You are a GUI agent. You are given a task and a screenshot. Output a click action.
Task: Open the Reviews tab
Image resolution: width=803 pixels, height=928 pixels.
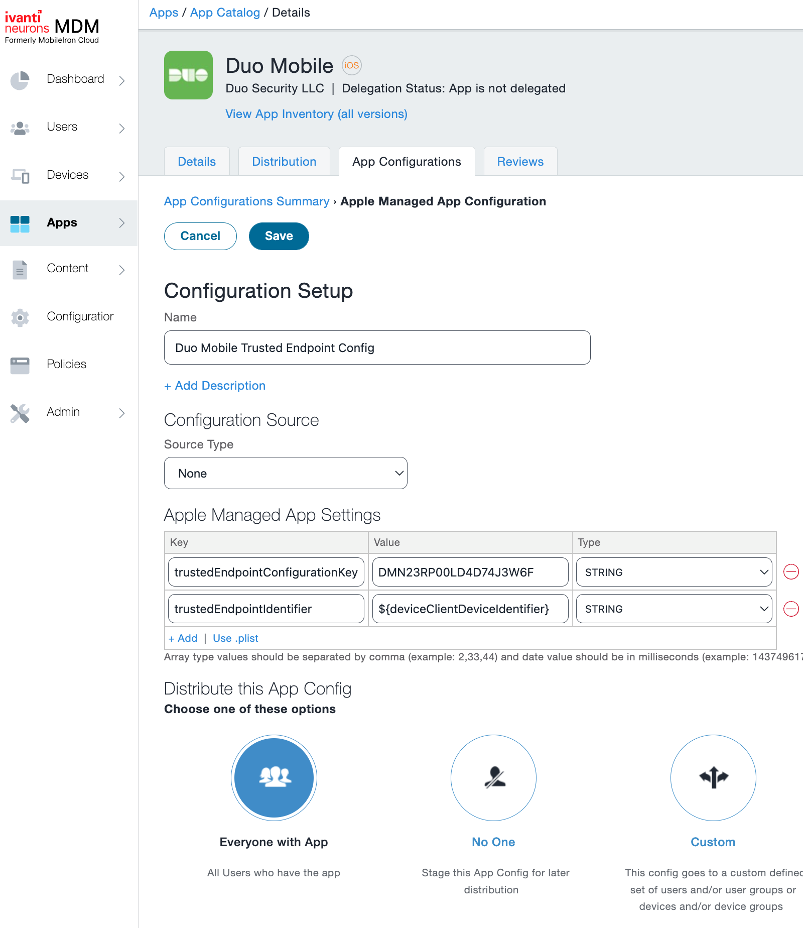[x=520, y=161]
